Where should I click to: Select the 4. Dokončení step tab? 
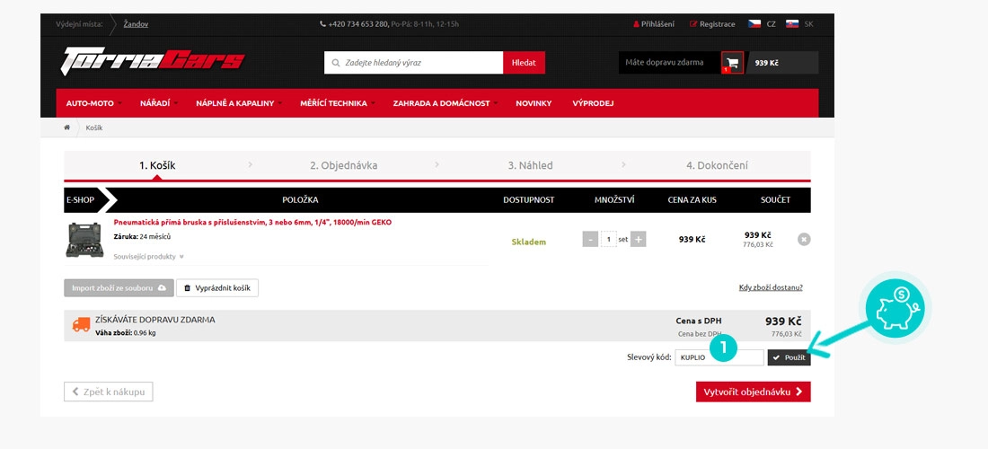(717, 165)
